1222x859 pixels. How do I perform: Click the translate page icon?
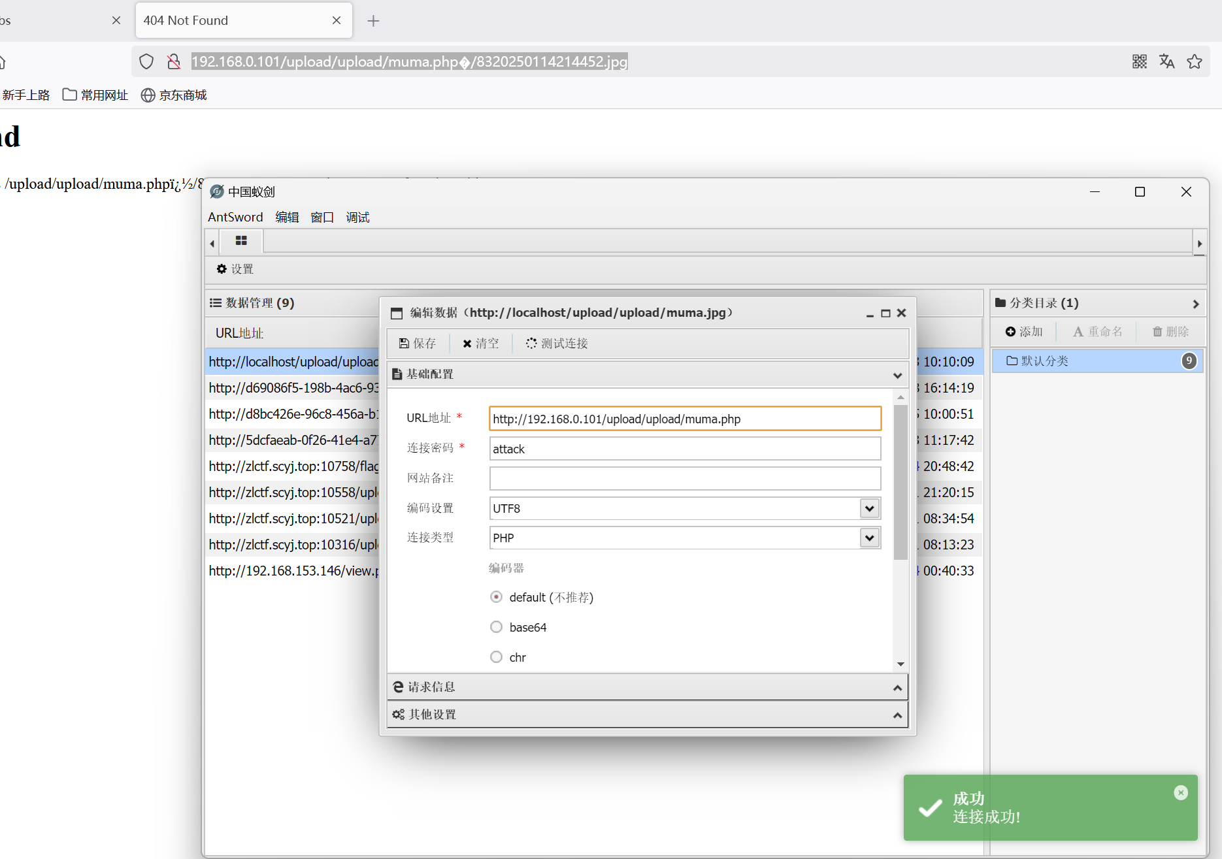[x=1166, y=61]
